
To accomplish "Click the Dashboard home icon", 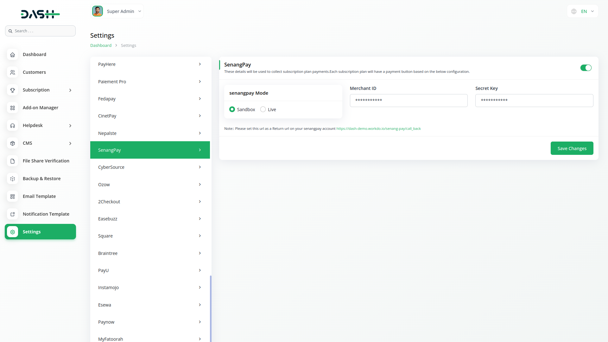I will tap(12, 54).
